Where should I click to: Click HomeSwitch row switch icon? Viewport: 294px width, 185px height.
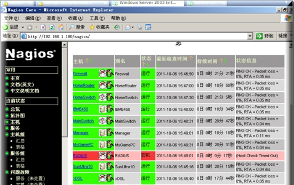coord(102,97)
